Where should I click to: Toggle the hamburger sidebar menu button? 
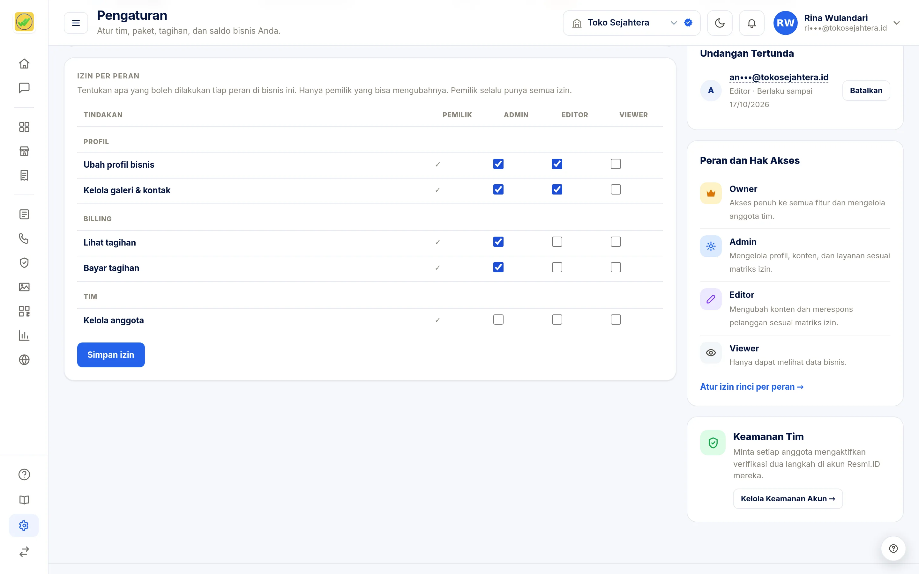[76, 23]
